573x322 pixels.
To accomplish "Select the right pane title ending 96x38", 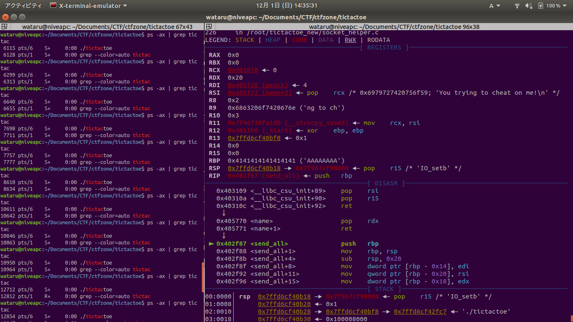I will pos(394,26).
